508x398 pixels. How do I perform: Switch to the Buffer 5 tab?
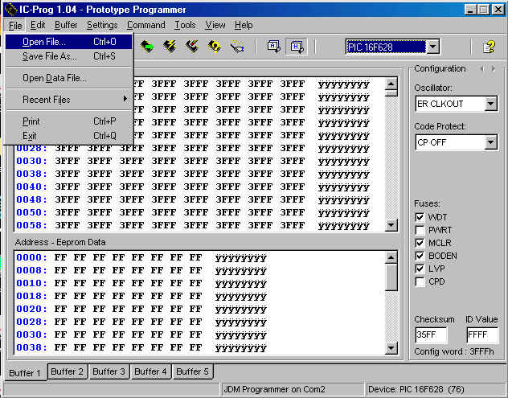tap(192, 371)
